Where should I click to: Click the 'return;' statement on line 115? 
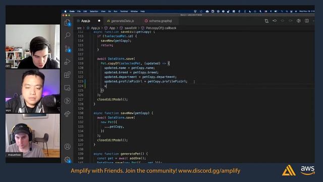(x=107, y=45)
